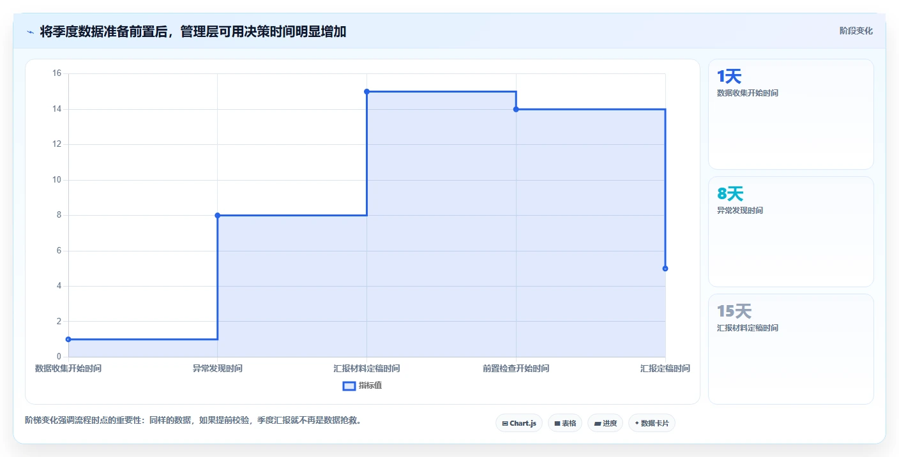The height and width of the screenshot is (457, 899).
Task: Click the main title about 季度数据准备前置
Action: pyautogui.click(x=193, y=31)
